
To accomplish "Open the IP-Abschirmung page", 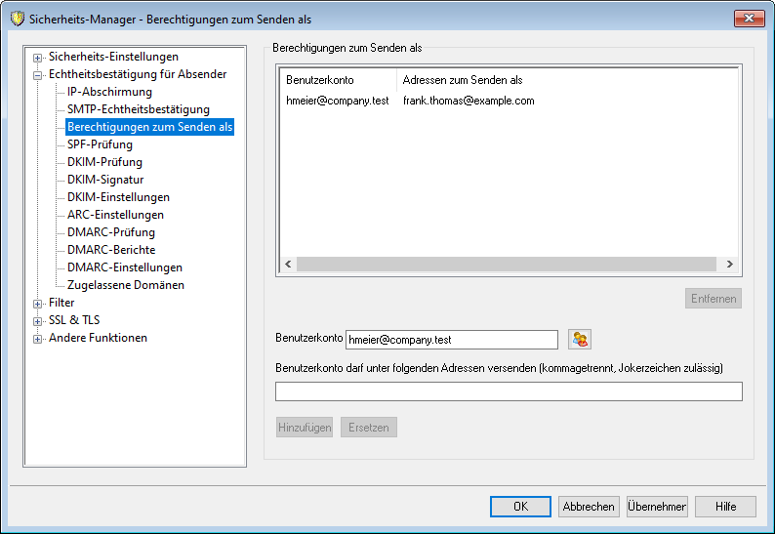I will coord(109,92).
